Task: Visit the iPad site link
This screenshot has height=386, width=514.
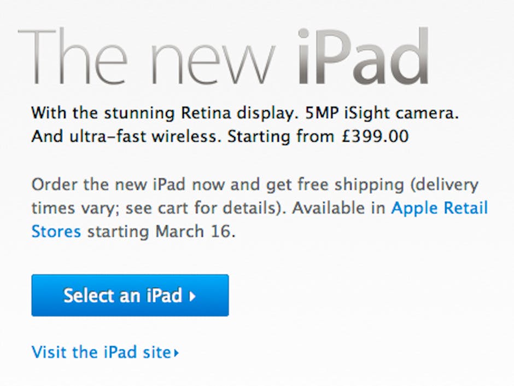Action: [x=101, y=352]
